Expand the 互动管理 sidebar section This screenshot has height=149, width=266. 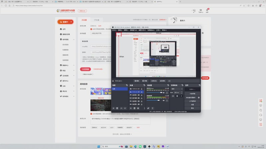74,76
